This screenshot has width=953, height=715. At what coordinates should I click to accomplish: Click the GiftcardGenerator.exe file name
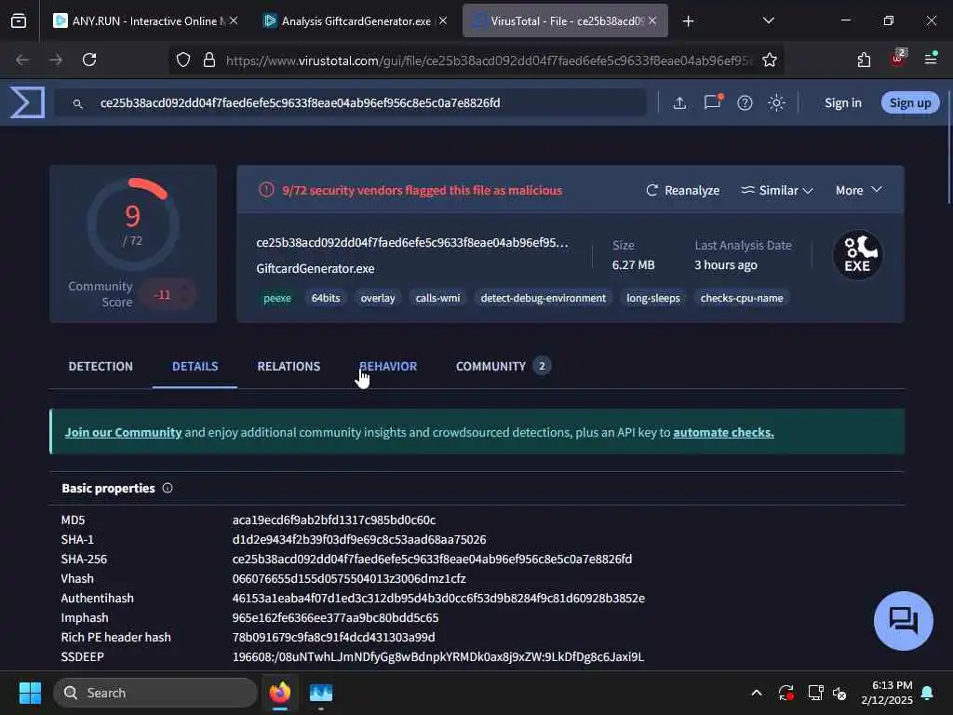315,268
